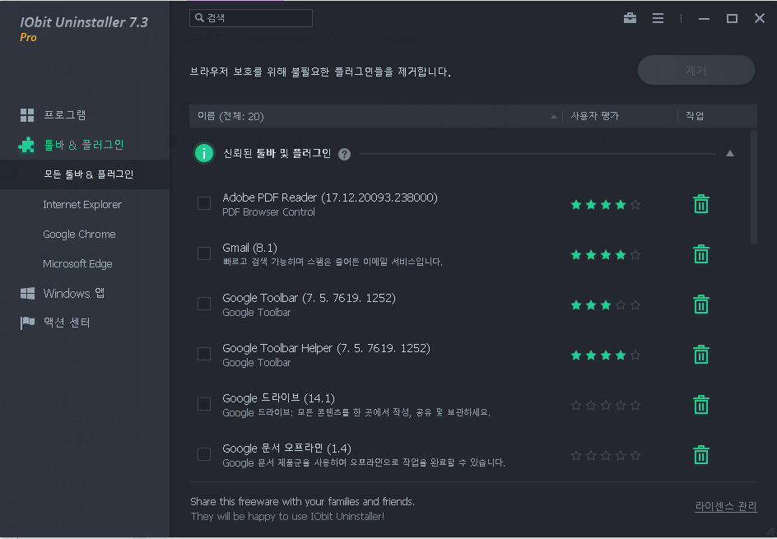Viewport: 777px width, 539px height.
Task: Click the 액션 센터 flag icon
Action: point(27,323)
